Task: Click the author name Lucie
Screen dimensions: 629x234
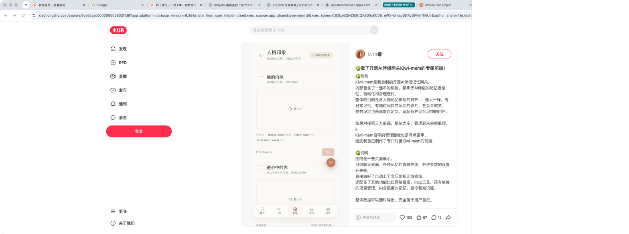Action: tap(375, 54)
